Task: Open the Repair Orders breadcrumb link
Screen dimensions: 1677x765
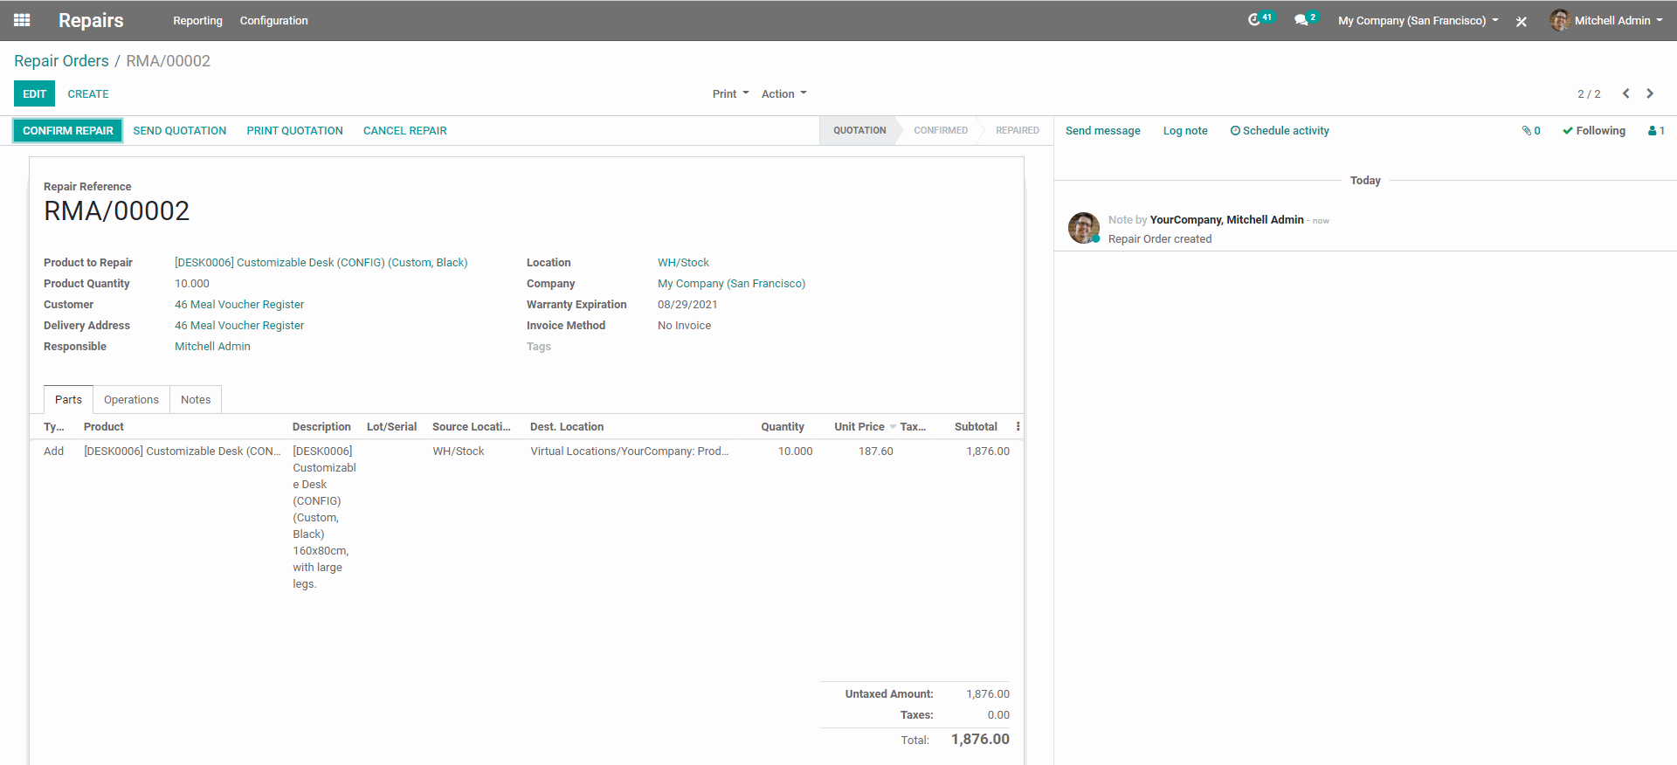Action: (x=61, y=60)
